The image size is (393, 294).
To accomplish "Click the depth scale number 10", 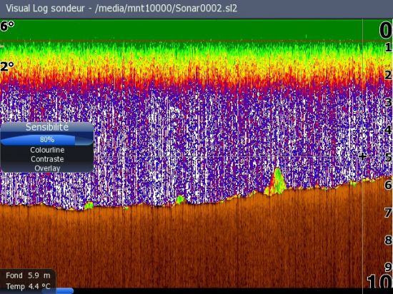I will pyautogui.click(x=379, y=282).
